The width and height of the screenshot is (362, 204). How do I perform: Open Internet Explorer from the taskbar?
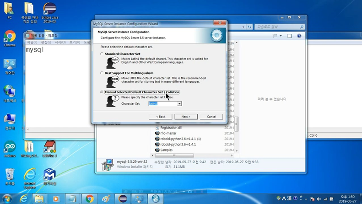[23, 199]
